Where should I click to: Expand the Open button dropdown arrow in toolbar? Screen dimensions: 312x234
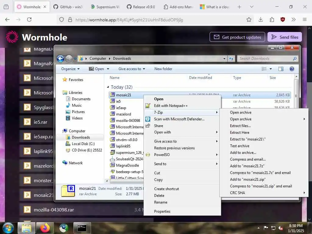108,69
